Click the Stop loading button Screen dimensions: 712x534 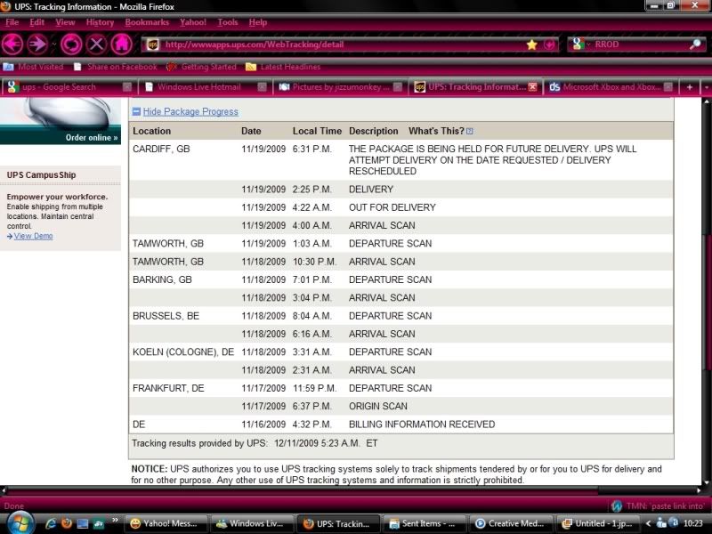click(x=97, y=44)
